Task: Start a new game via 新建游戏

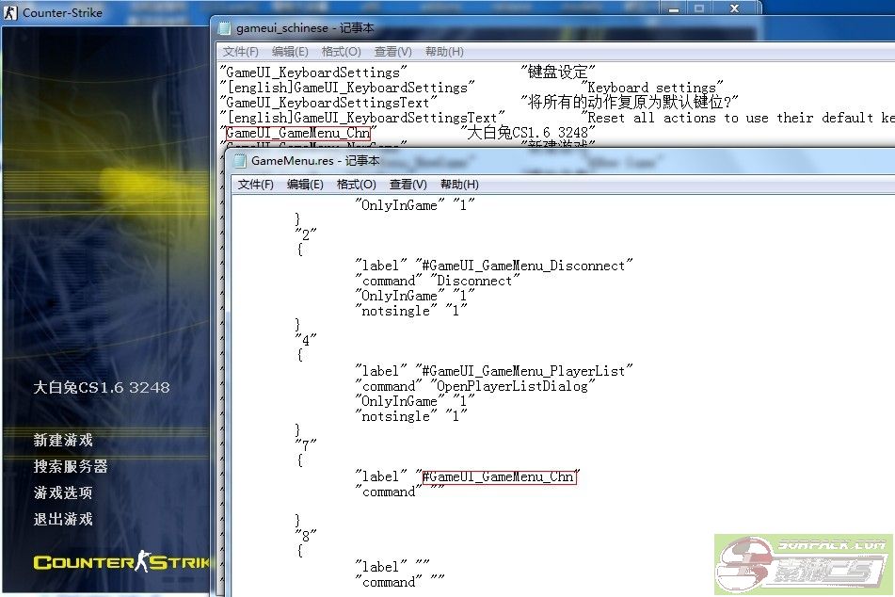Action: 63,440
